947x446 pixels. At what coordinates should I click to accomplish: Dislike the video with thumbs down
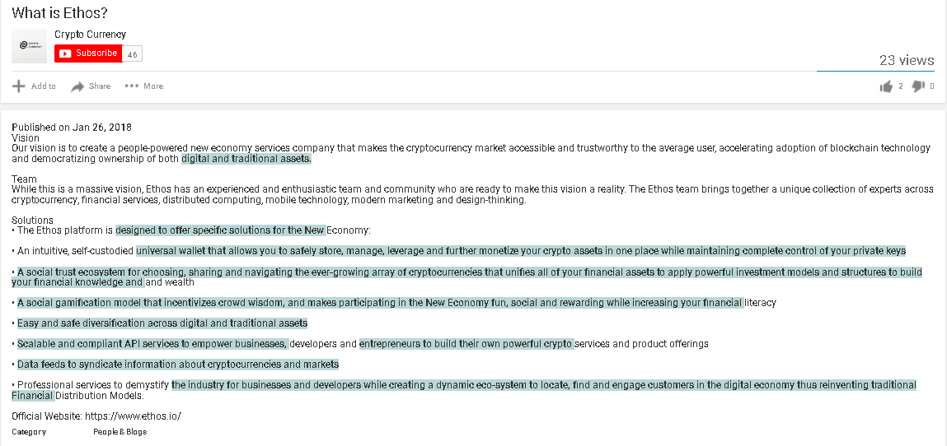[918, 86]
